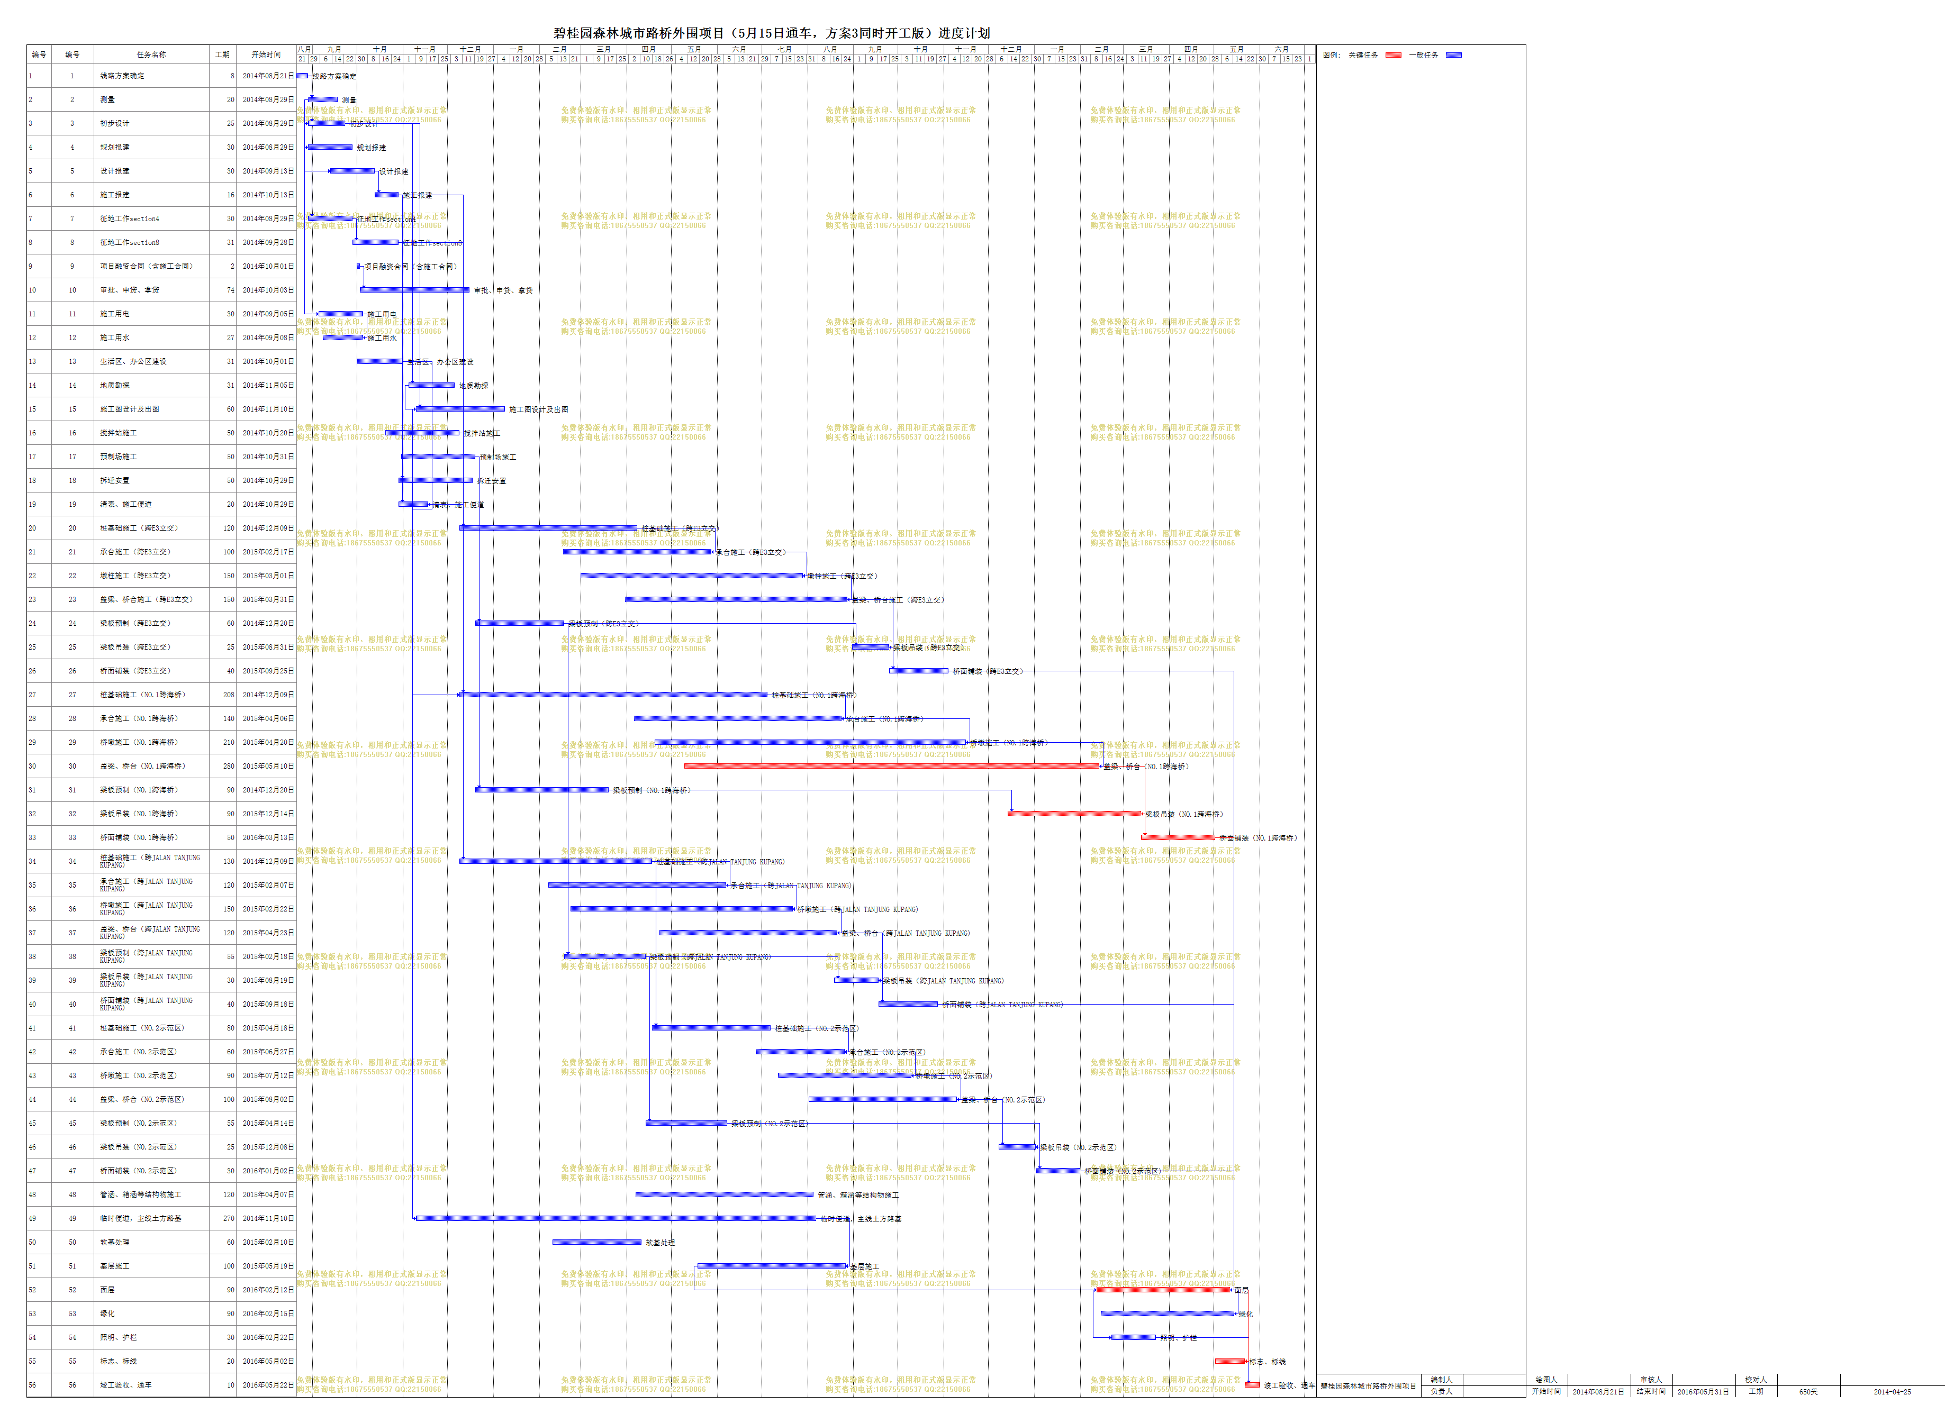Screen dimensions: 1945x1423
Task: Click footer start date 2014年08月21日
Action: pos(1598,1392)
